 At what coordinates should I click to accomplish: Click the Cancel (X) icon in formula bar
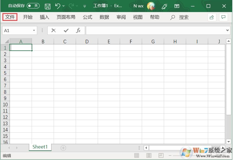(x=53, y=30)
